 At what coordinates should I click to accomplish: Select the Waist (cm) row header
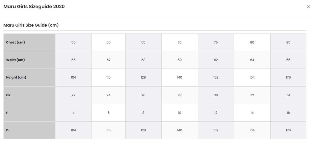(29, 60)
